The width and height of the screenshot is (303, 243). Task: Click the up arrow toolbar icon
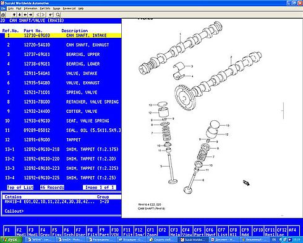click(14, 15)
